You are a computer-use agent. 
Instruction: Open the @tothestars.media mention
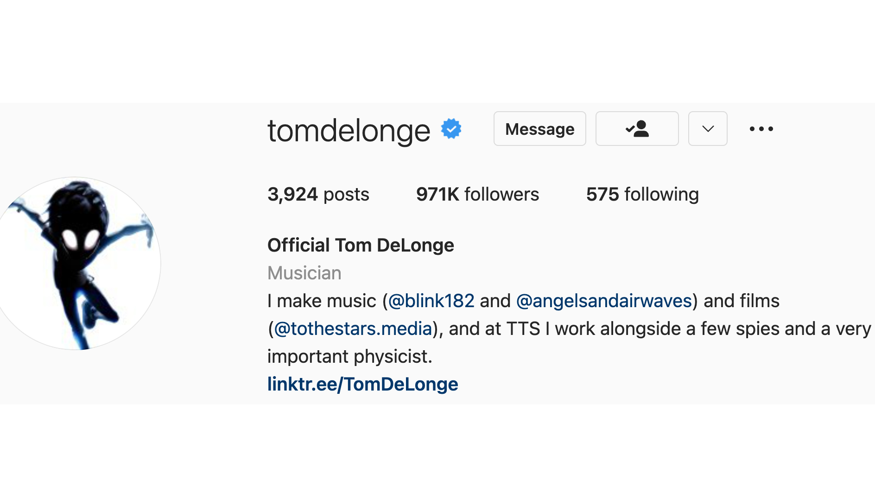(353, 329)
